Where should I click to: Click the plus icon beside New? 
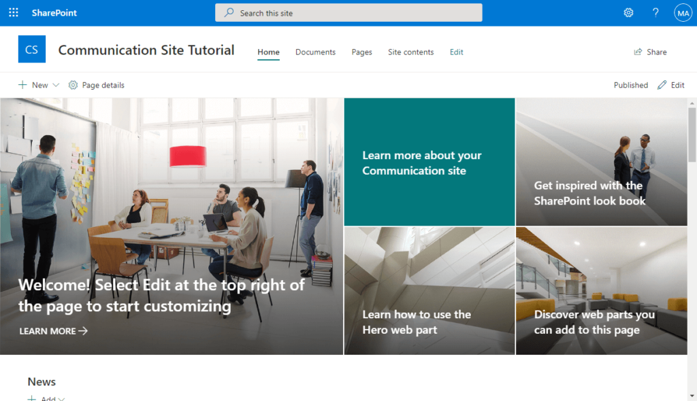[22, 85]
